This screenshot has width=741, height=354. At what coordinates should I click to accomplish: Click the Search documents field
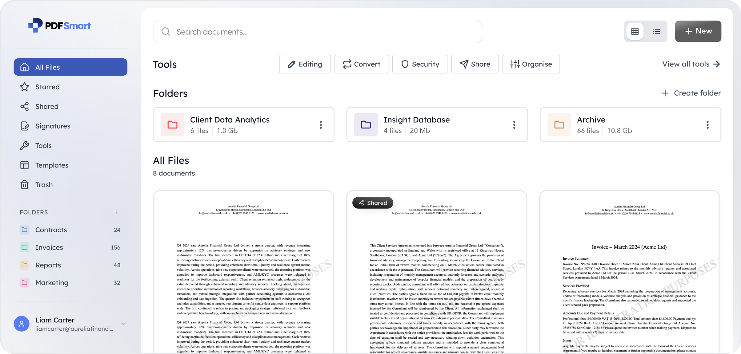(x=317, y=32)
